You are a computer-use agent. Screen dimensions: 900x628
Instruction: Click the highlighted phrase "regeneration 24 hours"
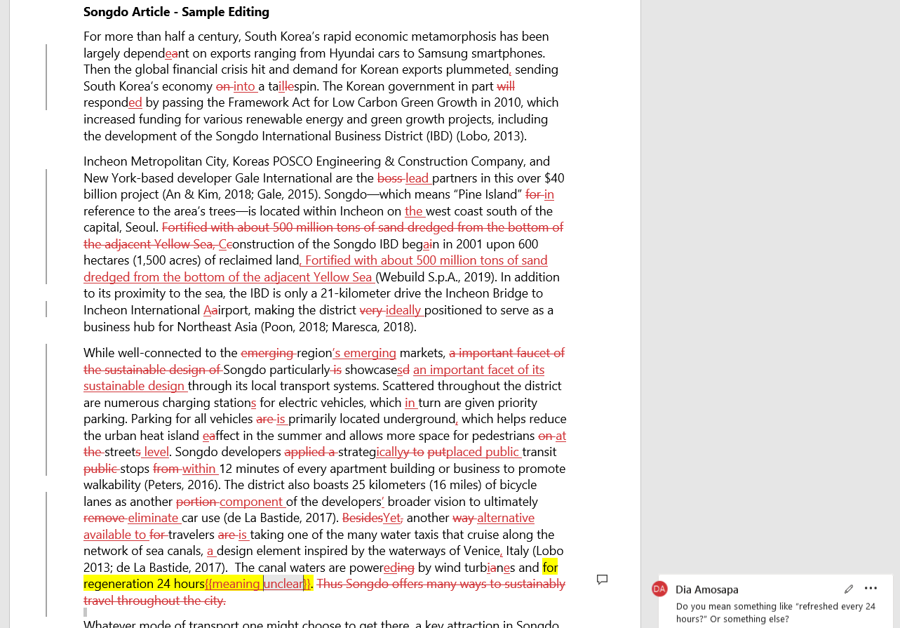pos(144,584)
